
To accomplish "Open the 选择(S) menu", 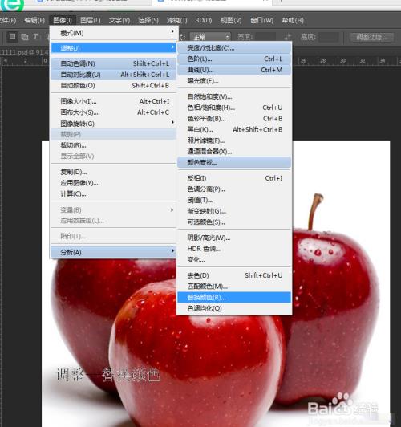I will pos(148,20).
